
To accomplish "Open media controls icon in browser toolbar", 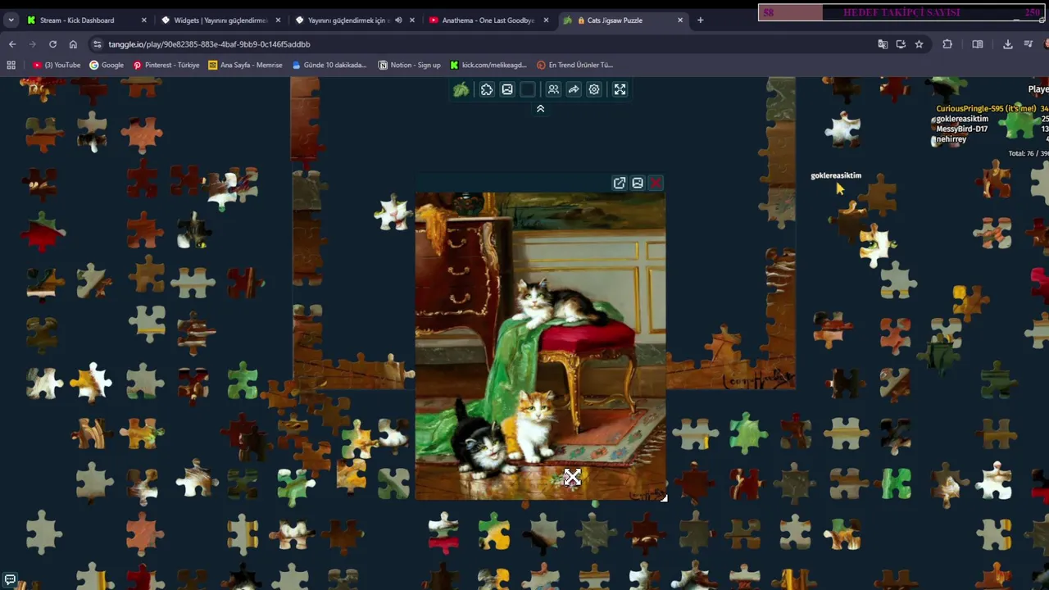I will click(1029, 44).
